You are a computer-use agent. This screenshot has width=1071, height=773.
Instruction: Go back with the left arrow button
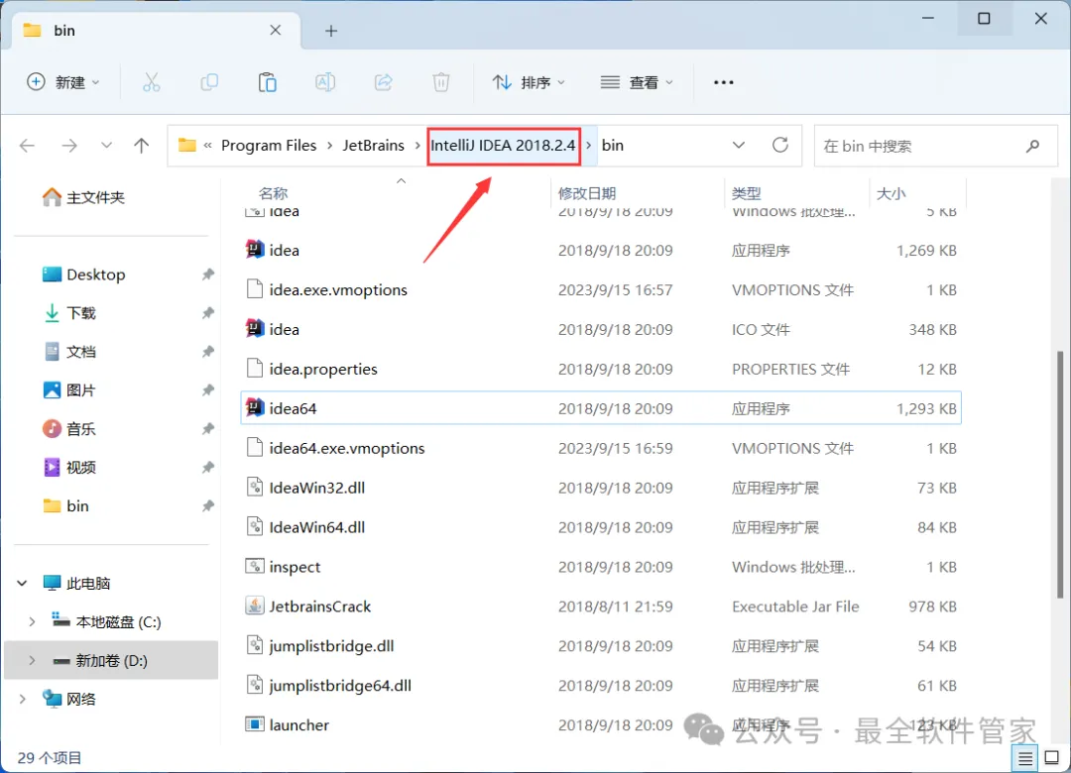28,146
